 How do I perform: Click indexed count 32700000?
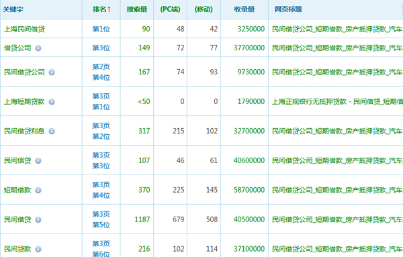[x=249, y=132]
